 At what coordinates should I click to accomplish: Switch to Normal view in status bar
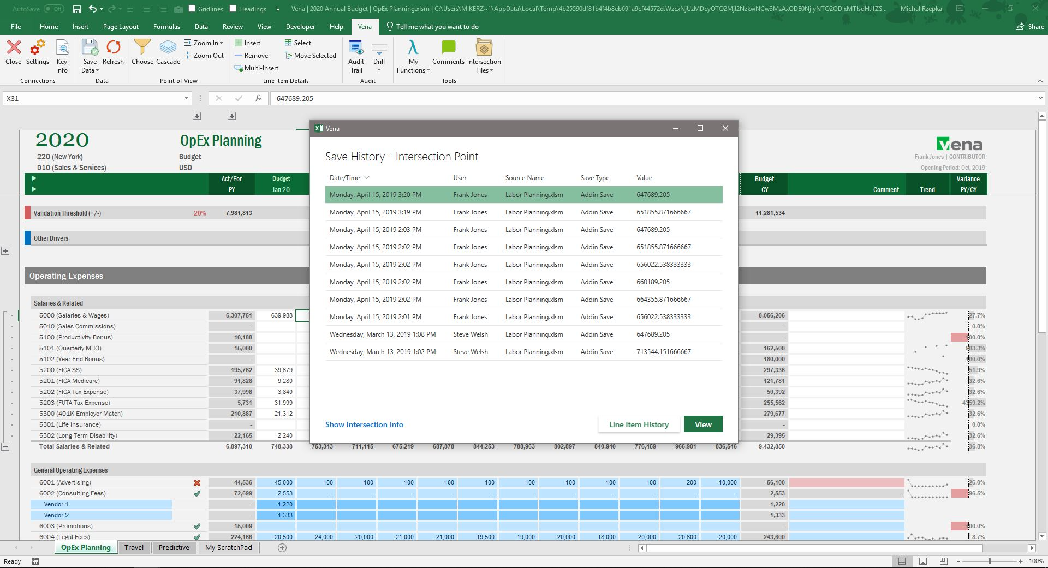[902, 561]
